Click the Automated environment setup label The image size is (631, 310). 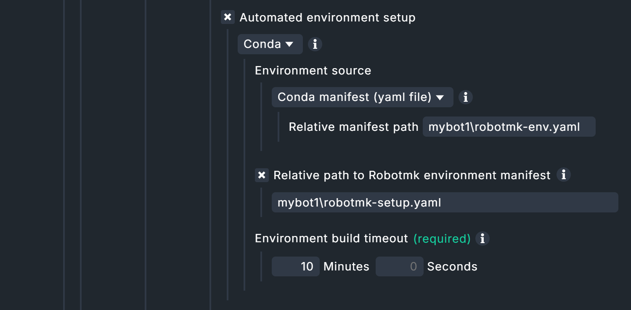[x=327, y=18]
